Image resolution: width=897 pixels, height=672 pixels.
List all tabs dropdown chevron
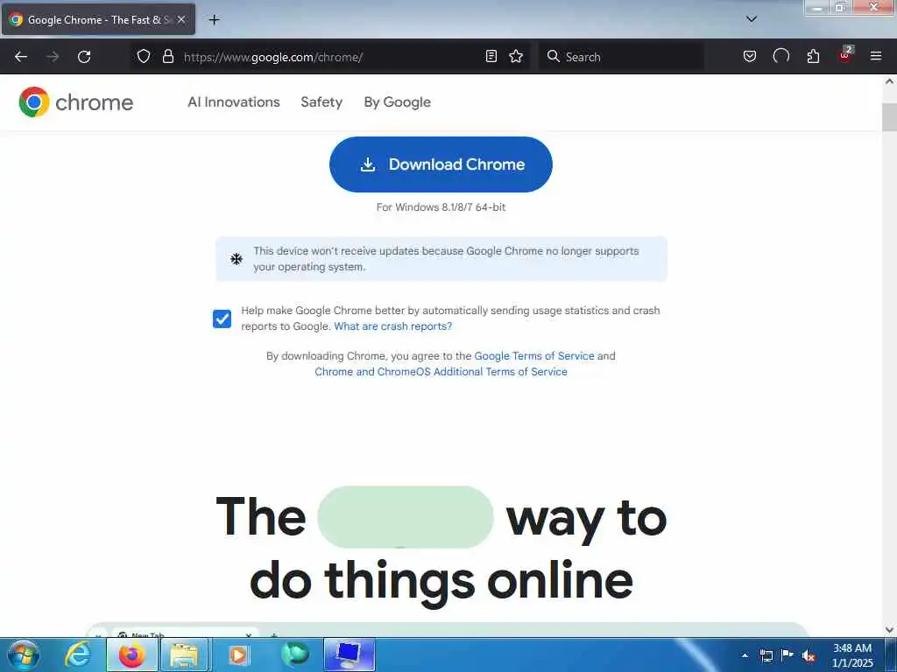752,19
